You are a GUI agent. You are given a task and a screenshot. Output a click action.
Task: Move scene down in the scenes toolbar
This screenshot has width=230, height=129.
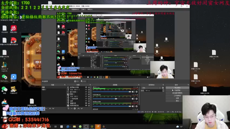coord(53,109)
